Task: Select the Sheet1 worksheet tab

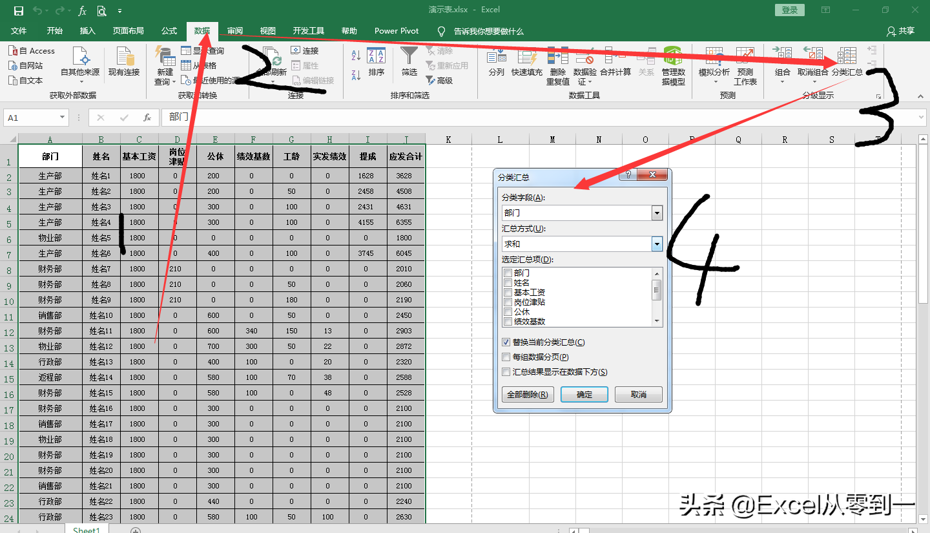Action: click(x=87, y=530)
